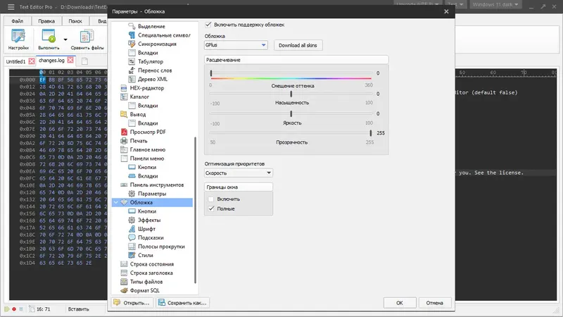563x317 pixels.
Task: Confirm settings with OK button
Action: [399, 303]
